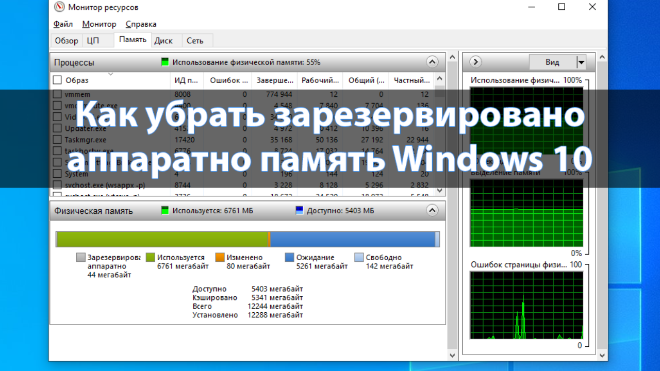Sort by the Заверше... column header
Screen dimensions: 660x371
[x=274, y=80]
